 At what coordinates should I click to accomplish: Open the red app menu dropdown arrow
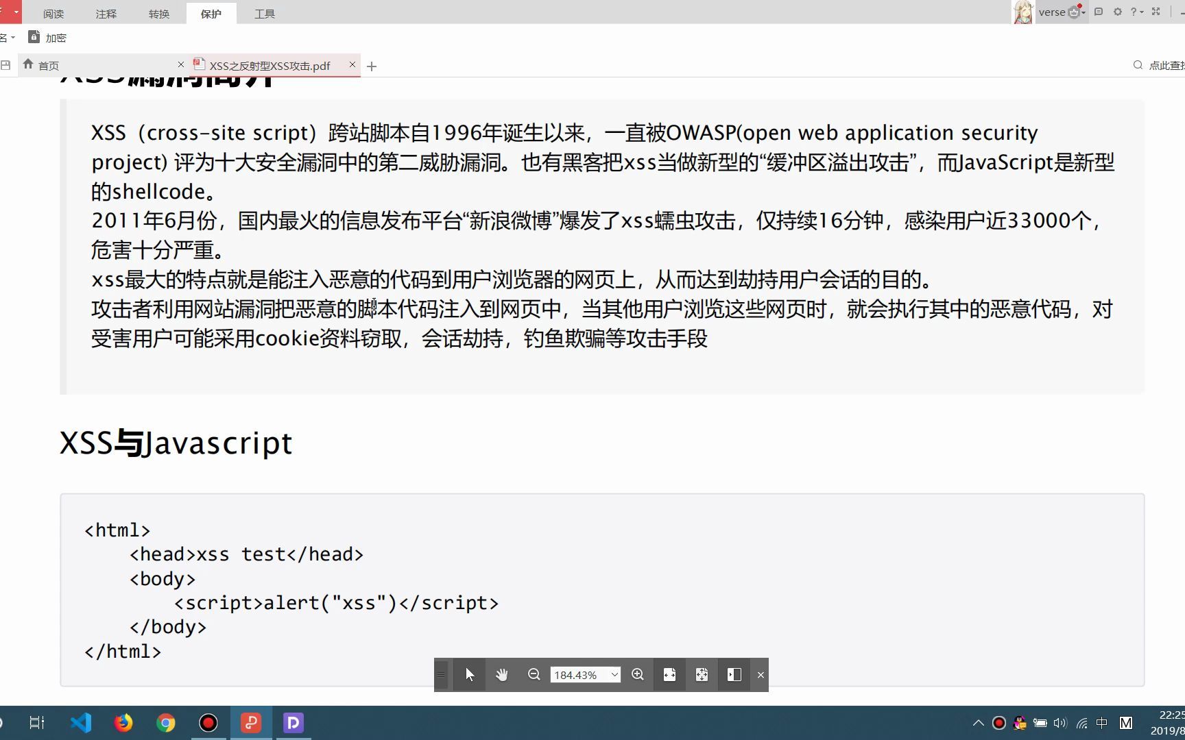pyautogui.click(x=16, y=12)
